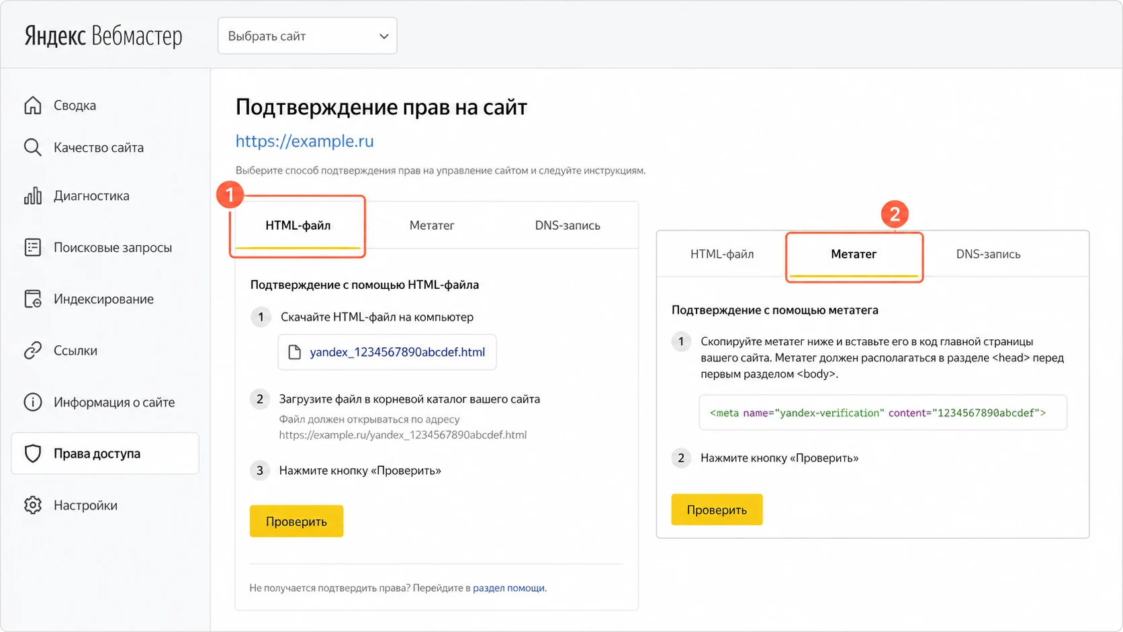This screenshot has height=632, width=1123.
Task: Select Метатег tab in right panel
Action: pyautogui.click(x=854, y=254)
